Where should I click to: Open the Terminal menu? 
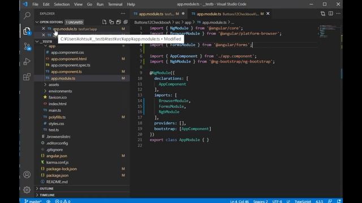(x=115, y=5)
